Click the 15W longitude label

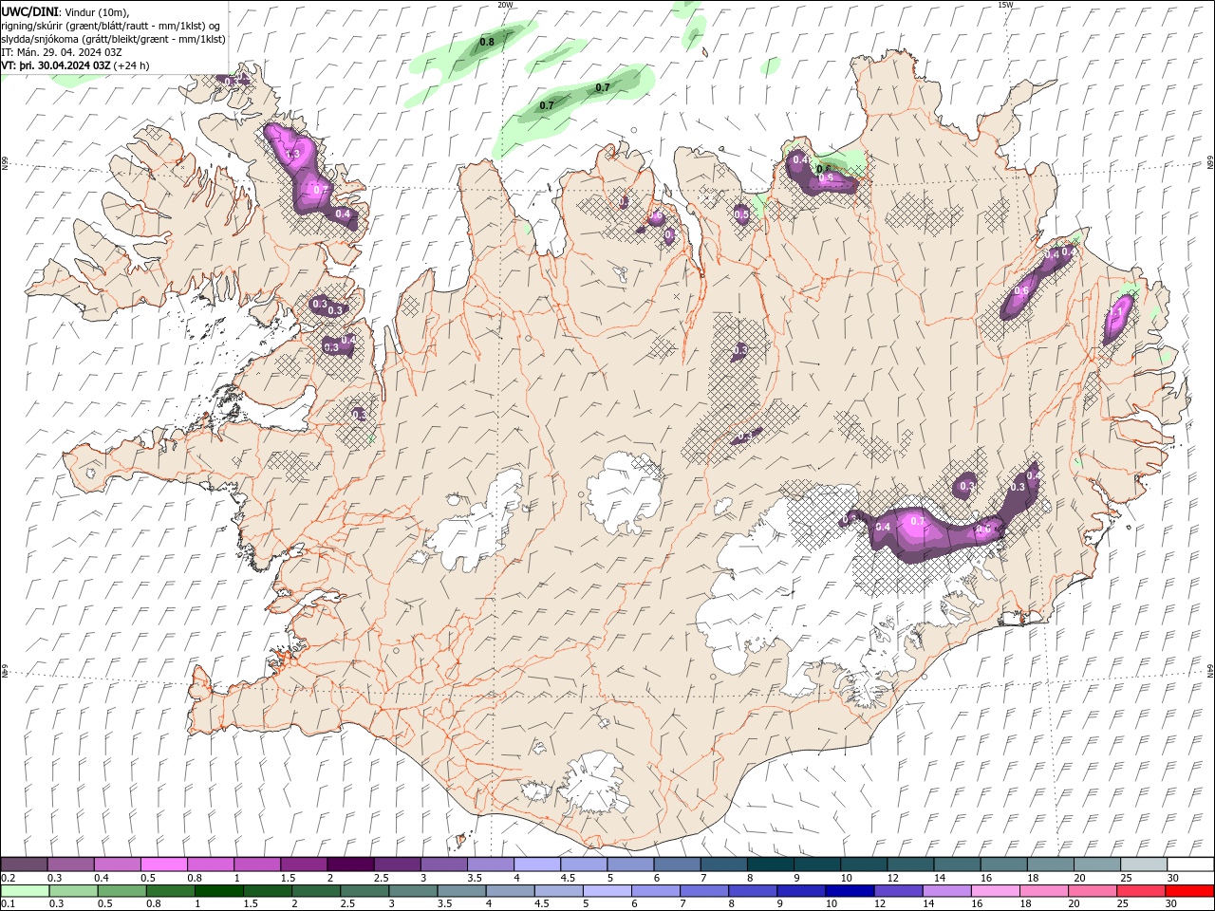click(1005, 5)
